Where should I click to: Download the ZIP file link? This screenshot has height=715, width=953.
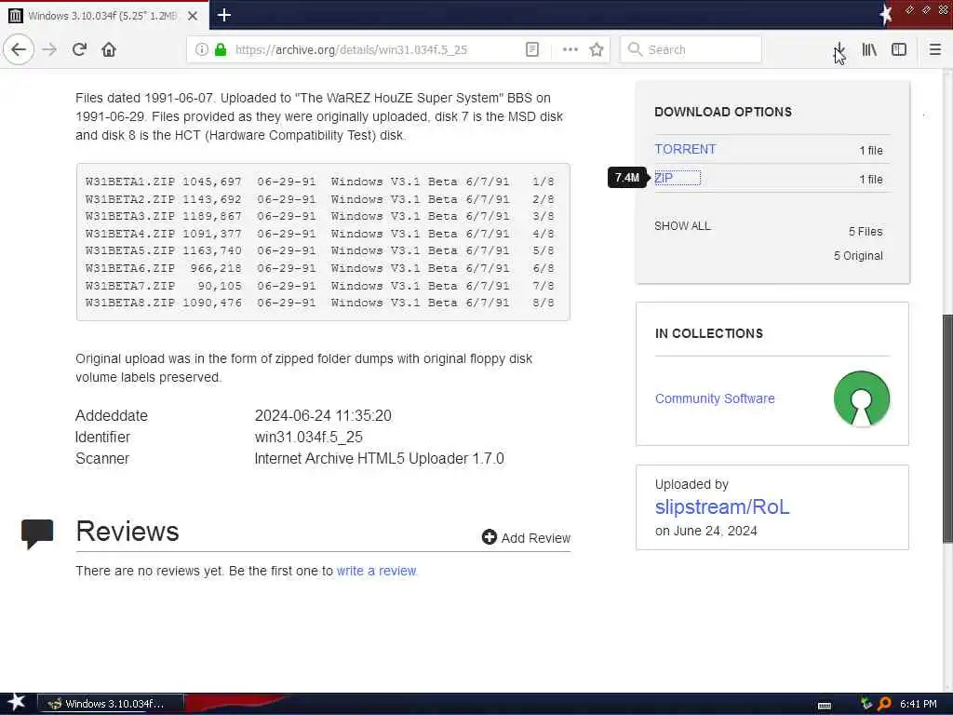(664, 178)
